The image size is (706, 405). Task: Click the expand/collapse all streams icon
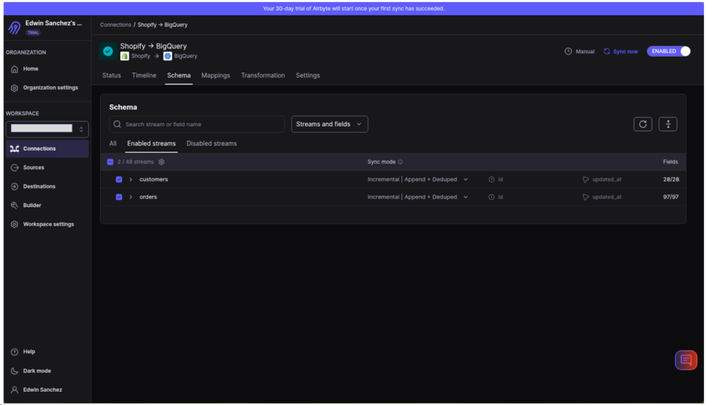[x=667, y=124]
